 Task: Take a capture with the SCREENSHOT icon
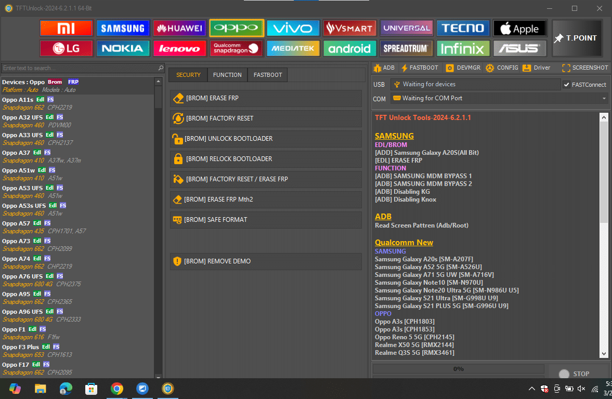click(x=584, y=68)
